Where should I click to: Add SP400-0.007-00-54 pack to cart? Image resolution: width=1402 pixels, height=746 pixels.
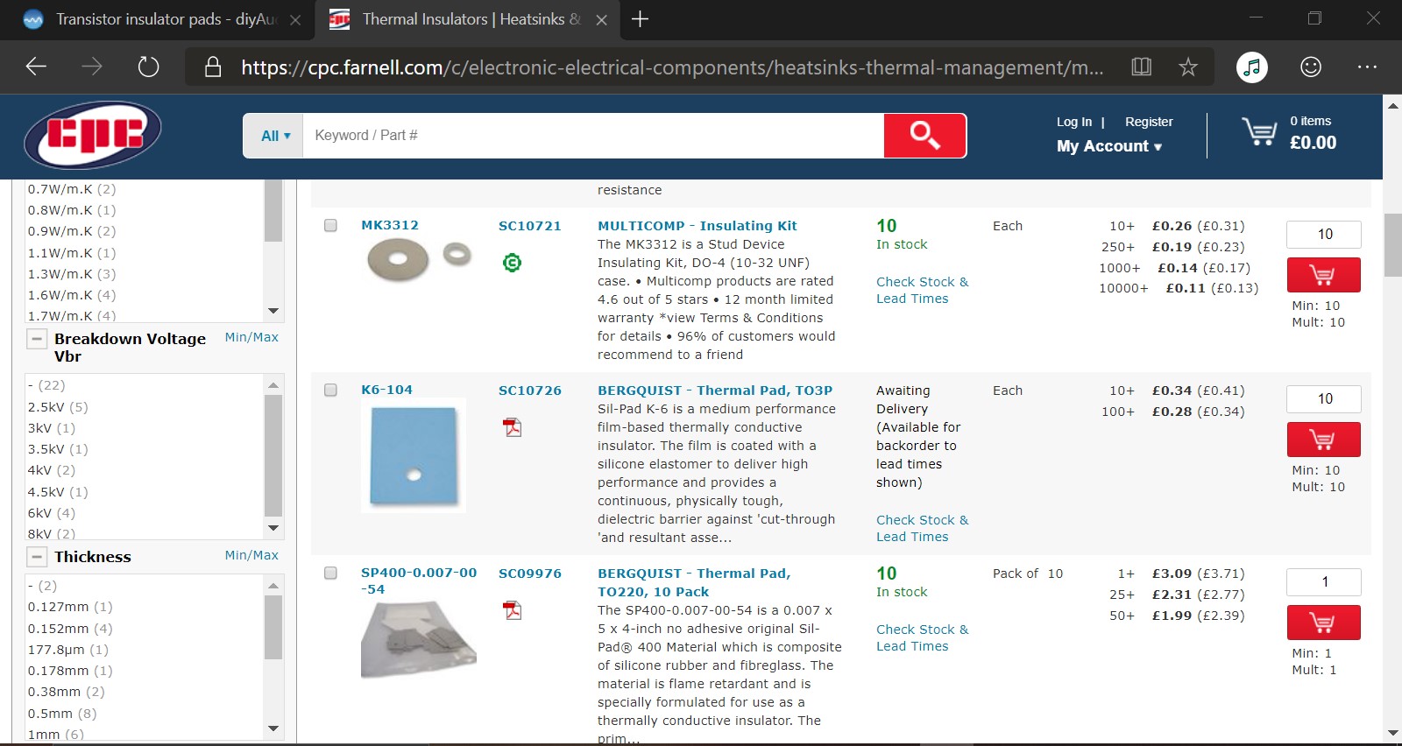pos(1323,623)
